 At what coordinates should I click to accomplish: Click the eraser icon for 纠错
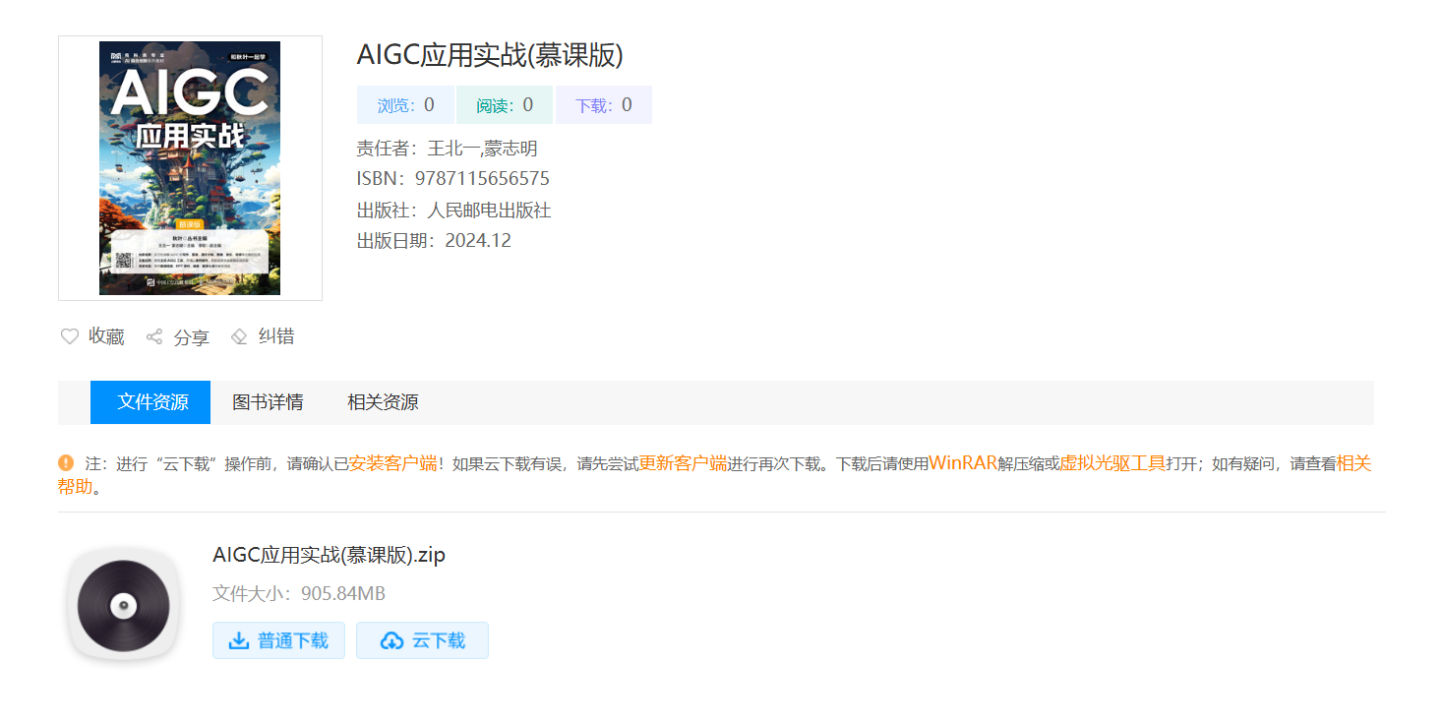[239, 336]
